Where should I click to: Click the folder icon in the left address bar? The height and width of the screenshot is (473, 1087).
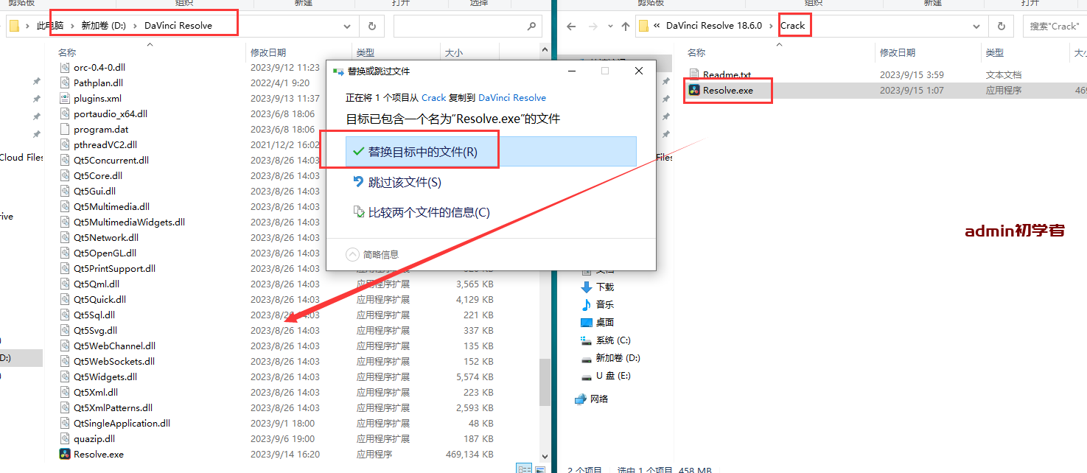[x=14, y=26]
